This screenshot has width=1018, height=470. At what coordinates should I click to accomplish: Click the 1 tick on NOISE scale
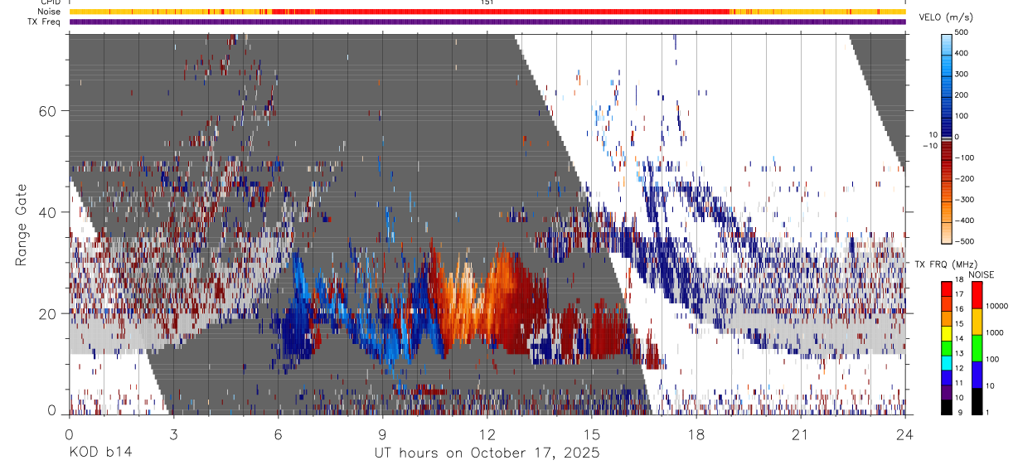(989, 413)
